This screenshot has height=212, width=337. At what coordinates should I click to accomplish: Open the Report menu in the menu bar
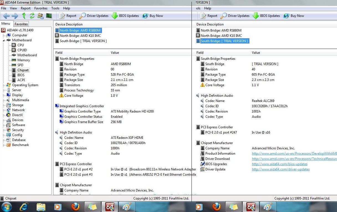point(25,8)
